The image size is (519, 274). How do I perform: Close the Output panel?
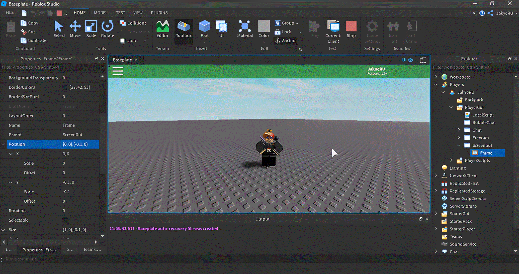[427, 219]
